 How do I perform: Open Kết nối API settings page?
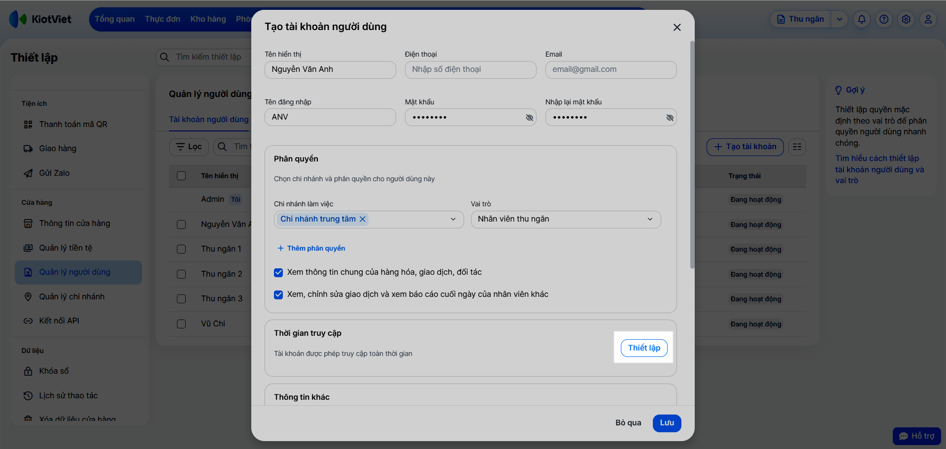pos(78,321)
